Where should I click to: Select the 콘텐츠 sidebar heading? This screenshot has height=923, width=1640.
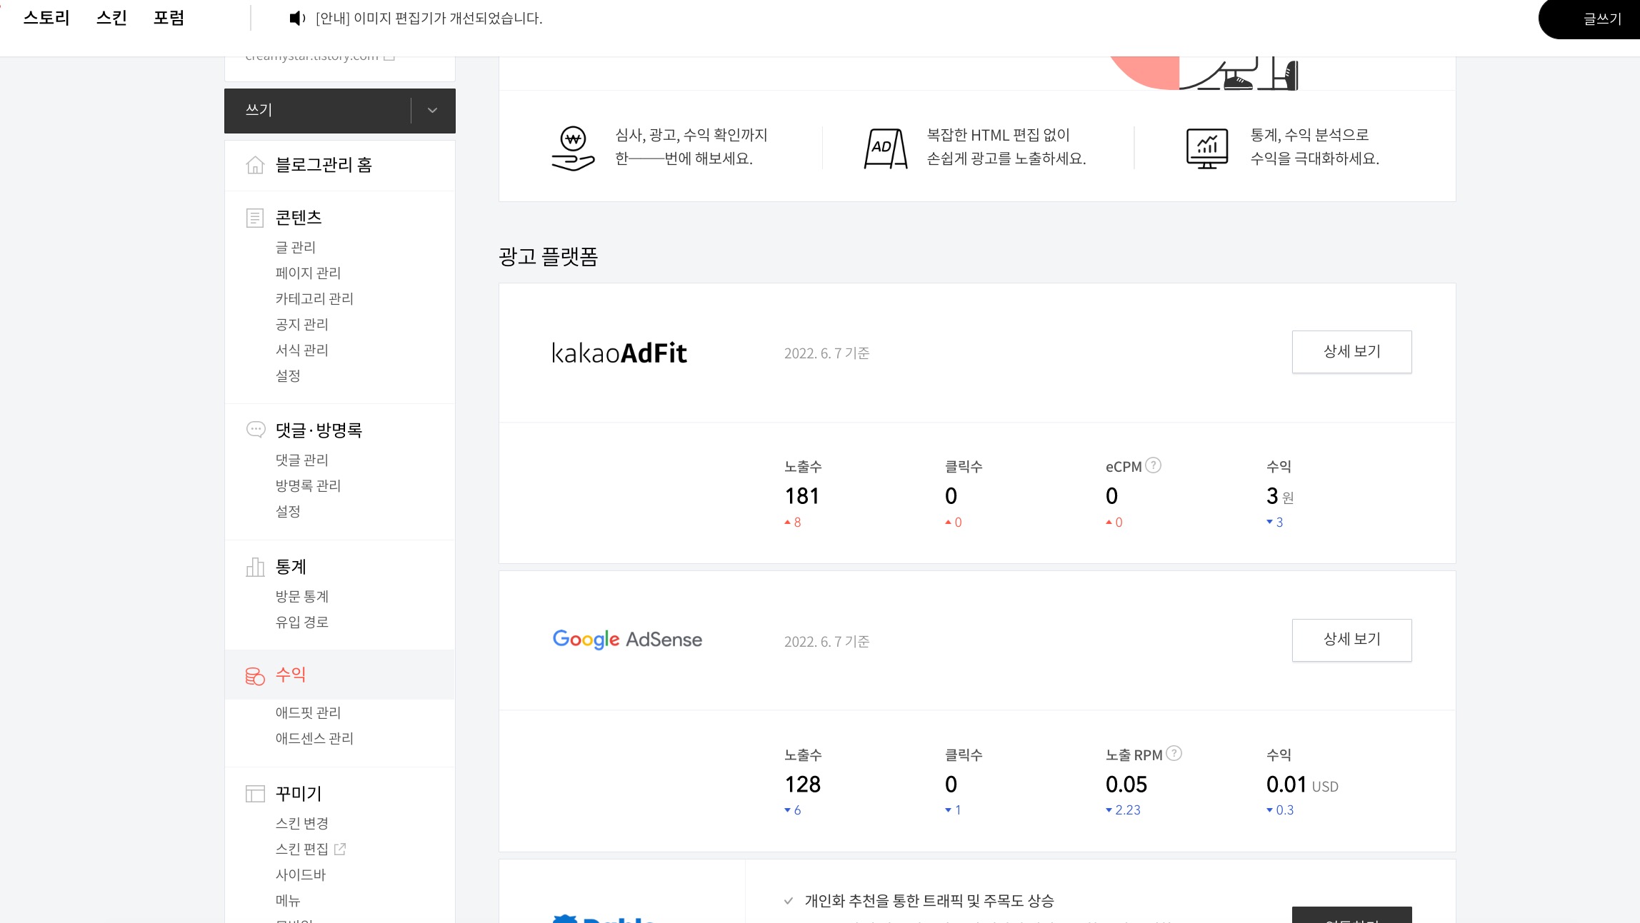click(x=299, y=217)
